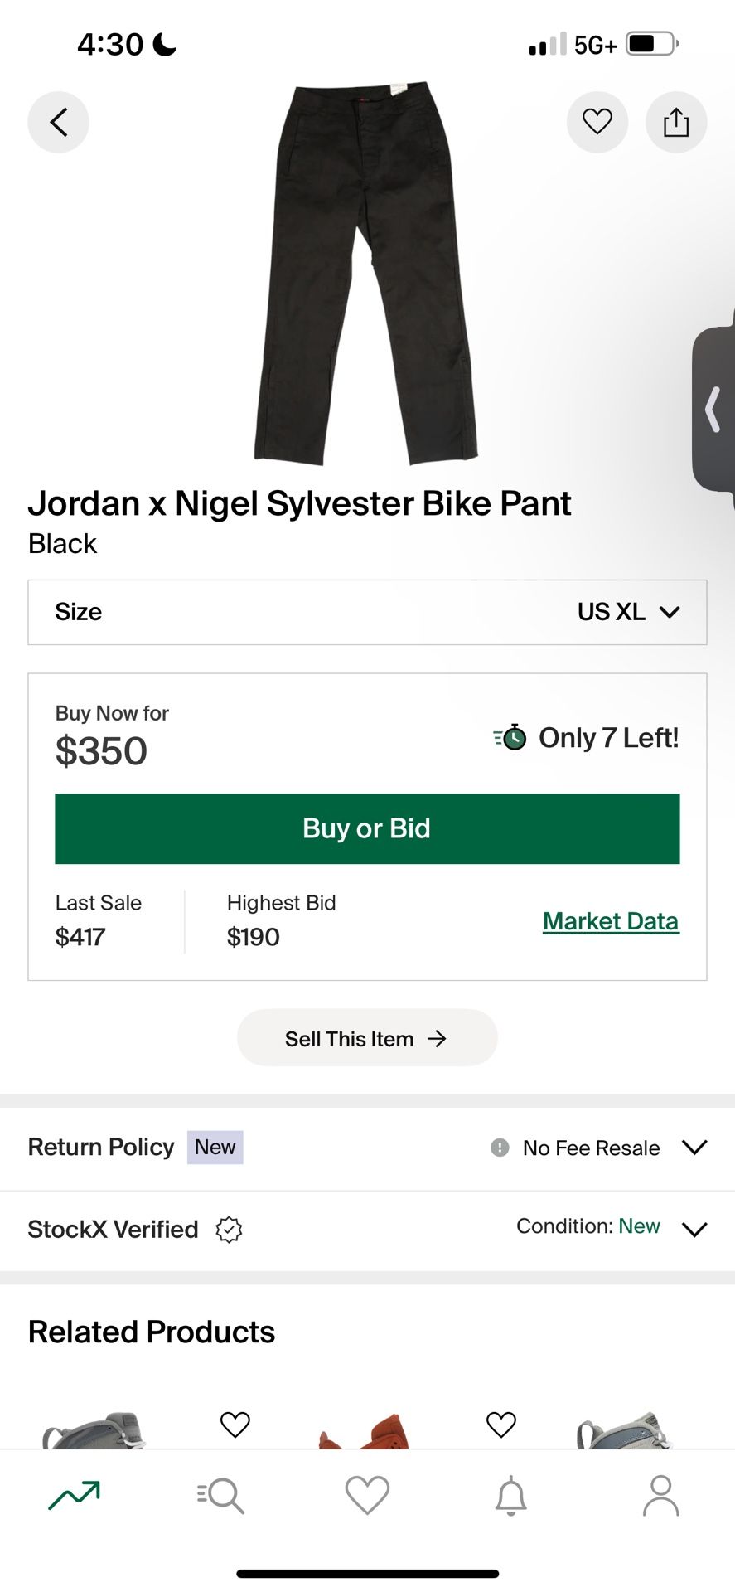Tap the Sell This Item button
The image size is (735, 1592).
(367, 1038)
